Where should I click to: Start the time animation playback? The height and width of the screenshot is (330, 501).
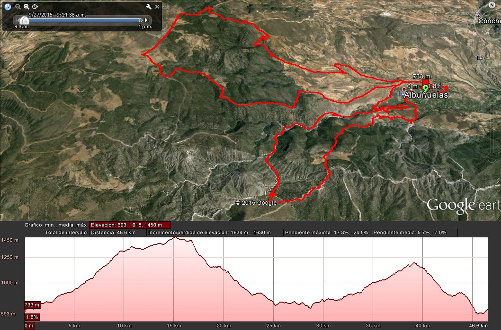(35, 7)
